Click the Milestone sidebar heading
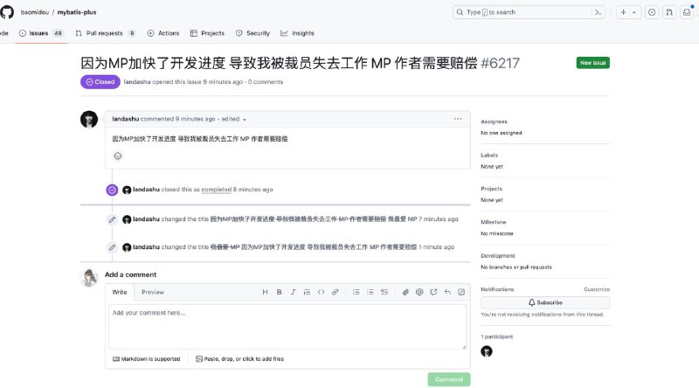 494,222
